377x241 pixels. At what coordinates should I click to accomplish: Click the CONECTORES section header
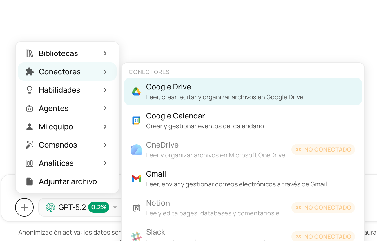[x=149, y=72]
